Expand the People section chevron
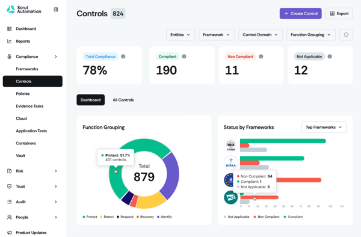 [x=56, y=217]
